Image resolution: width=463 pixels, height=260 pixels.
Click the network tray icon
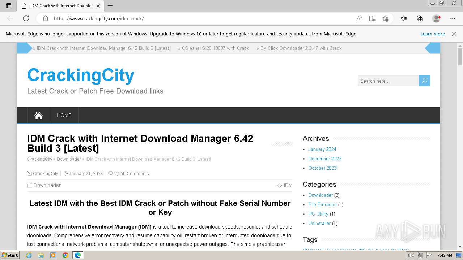[420, 255]
